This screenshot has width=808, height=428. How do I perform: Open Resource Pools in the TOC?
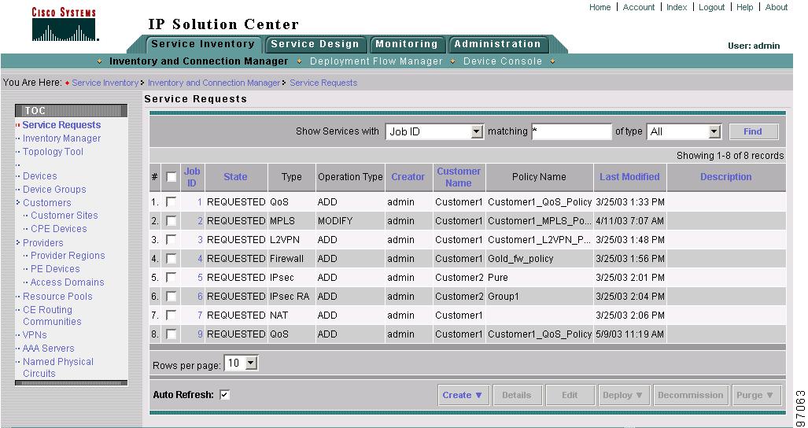57,297
